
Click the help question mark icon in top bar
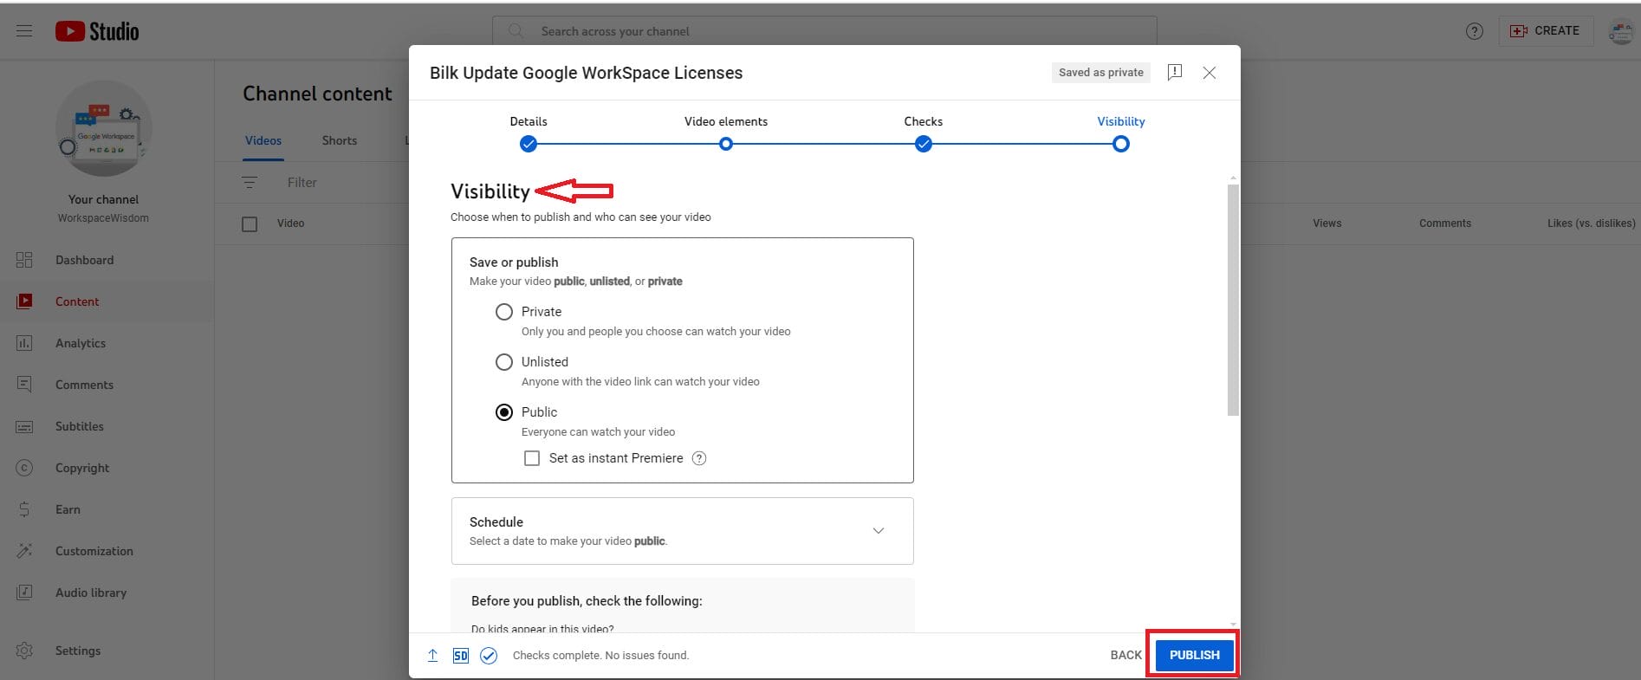point(1474,31)
